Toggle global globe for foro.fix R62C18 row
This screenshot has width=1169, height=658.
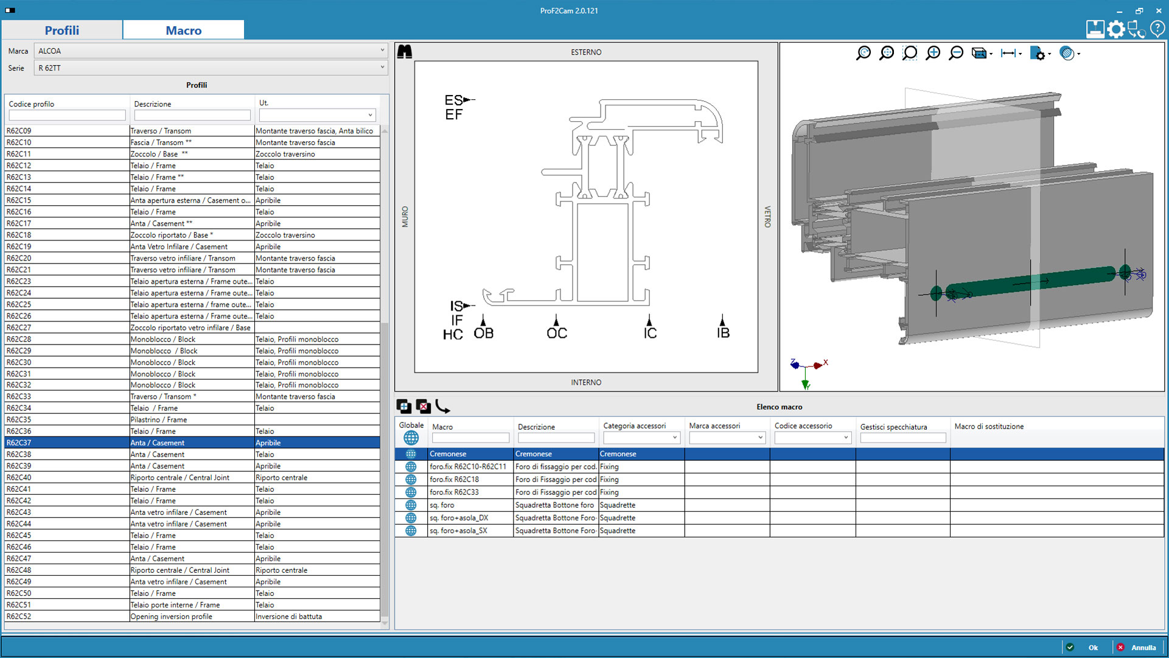(x=411, y=480)
